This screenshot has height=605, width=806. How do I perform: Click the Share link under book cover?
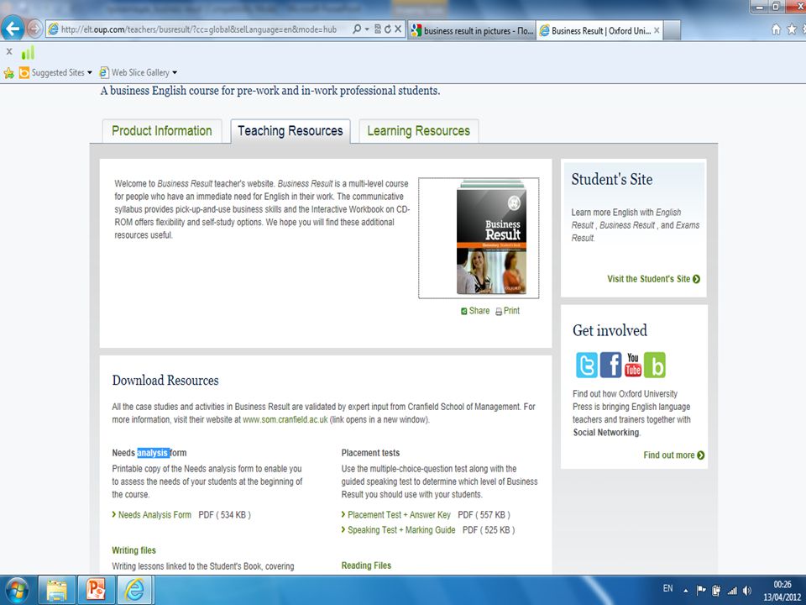click(x=475, y=311)
